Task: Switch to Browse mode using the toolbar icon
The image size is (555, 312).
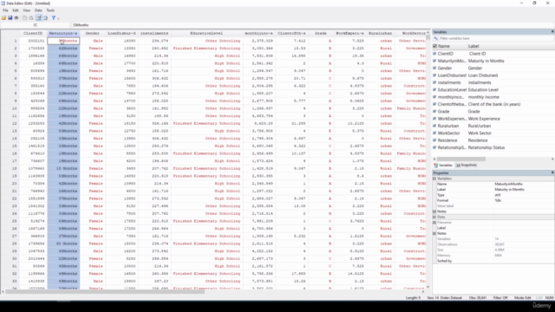Action: (45, 17)
